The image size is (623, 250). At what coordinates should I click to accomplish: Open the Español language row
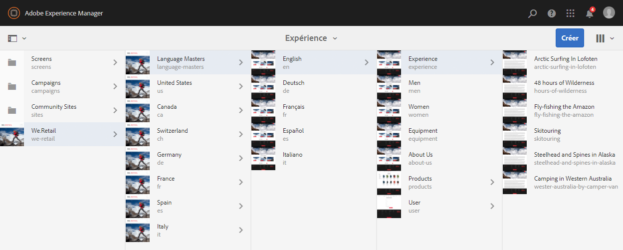point(314,134)
